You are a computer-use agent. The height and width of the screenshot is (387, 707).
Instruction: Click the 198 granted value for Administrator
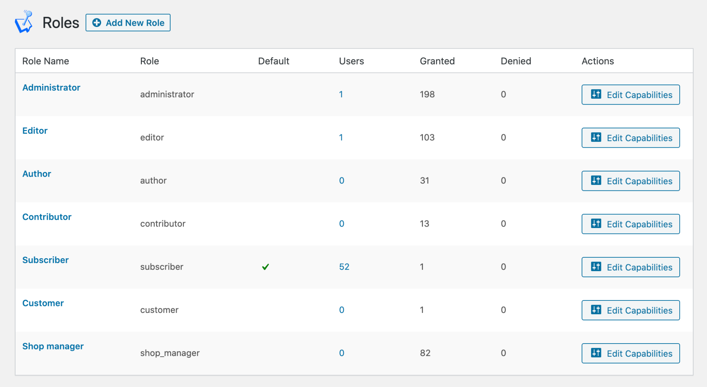(x=427, y=94)
